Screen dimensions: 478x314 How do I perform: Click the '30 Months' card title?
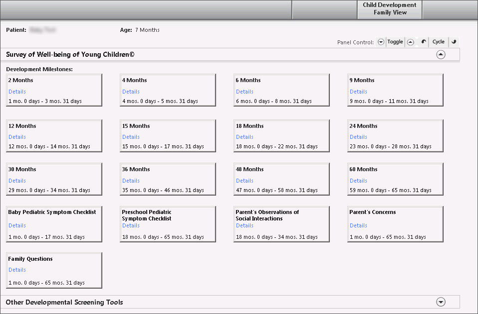pyautogui.click(x=22, y=169)
